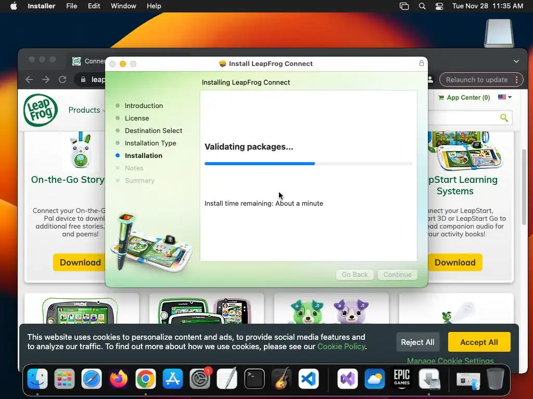Open Visual Studio Code in dock
The image size is (533, 399).
[x=309, y=379]
